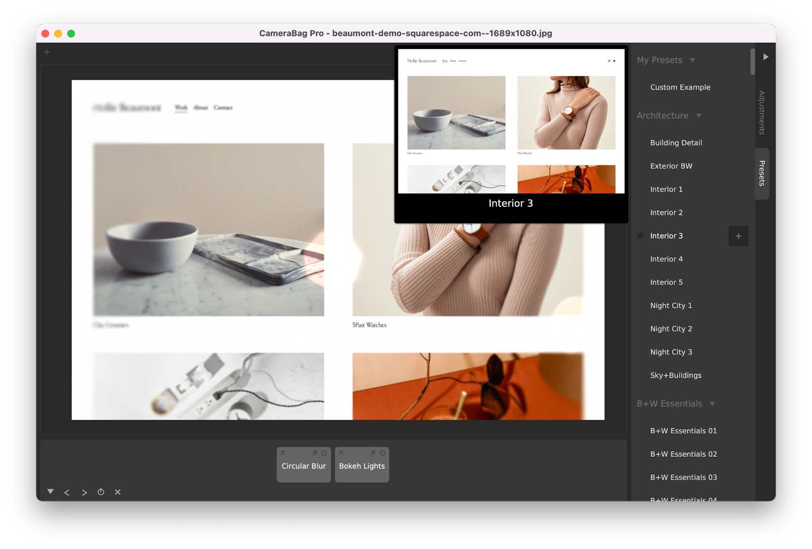Choose the Exterior BW preset
Image resolution: width=812 pixels, height=549 pixels.
[671, 166]
